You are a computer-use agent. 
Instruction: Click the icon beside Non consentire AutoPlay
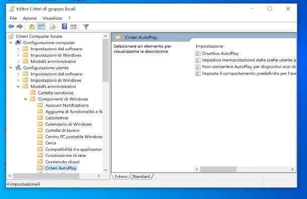click(198, 67)
